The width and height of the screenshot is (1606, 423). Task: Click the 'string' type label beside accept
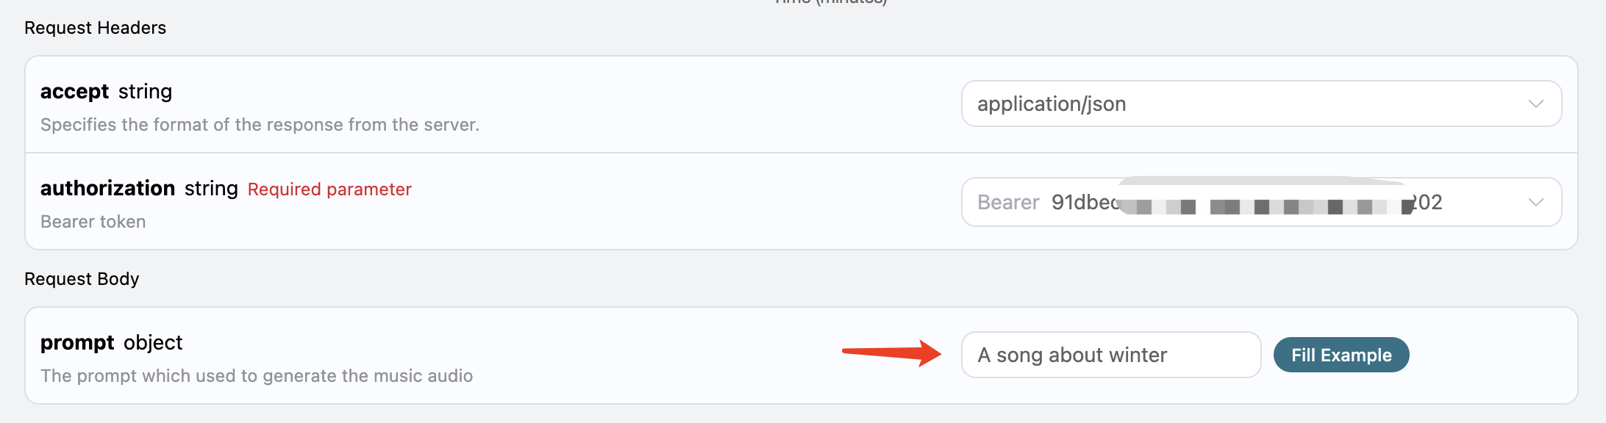(x=145, y=92)
